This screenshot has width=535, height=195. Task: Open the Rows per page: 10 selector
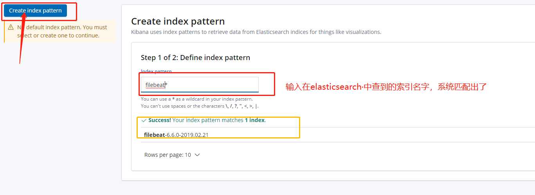pyautogui.click(x=172, y=155)
